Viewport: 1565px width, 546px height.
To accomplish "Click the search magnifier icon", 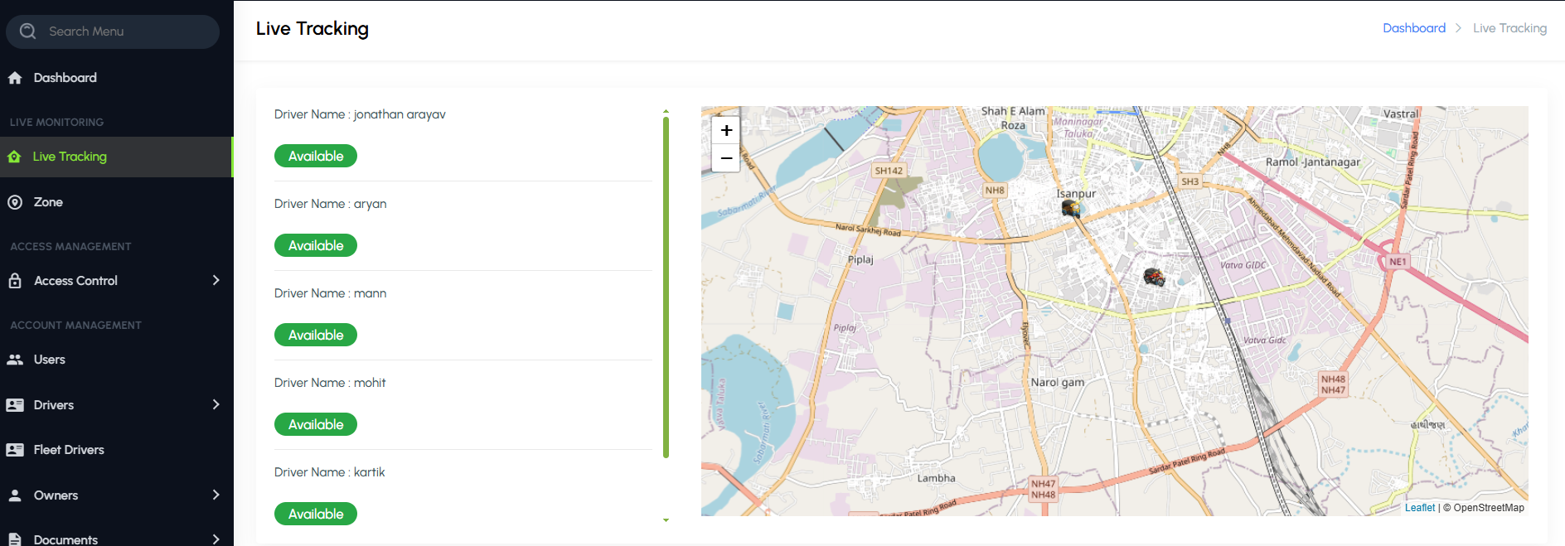I will (x=28, y=31).
